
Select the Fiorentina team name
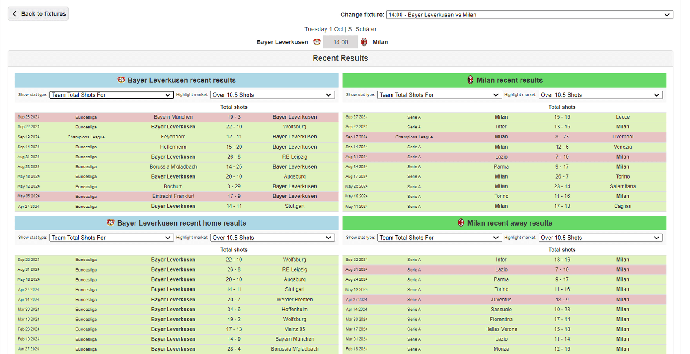click(x=501, y=319)
